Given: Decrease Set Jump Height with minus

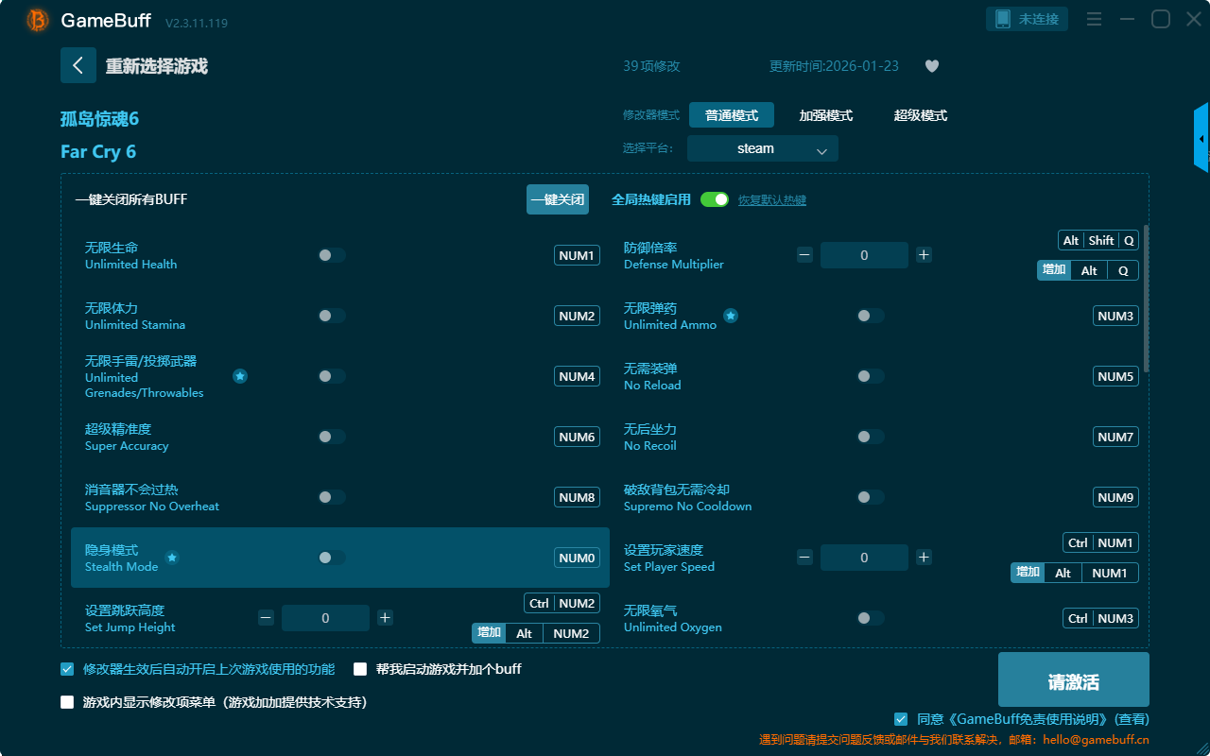Looking at the screenshot, I should [x=266, y=618].
